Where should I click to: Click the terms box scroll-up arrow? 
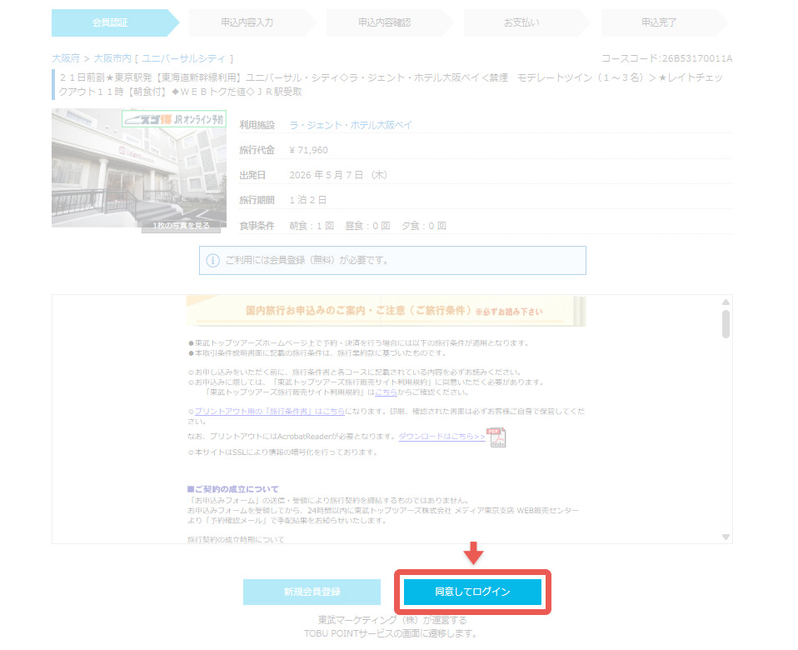[726, 302]
